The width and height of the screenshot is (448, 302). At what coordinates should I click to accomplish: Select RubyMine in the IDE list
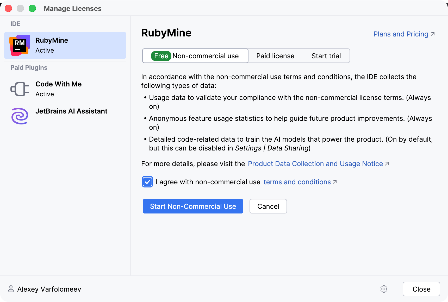(x=65, y=45)
